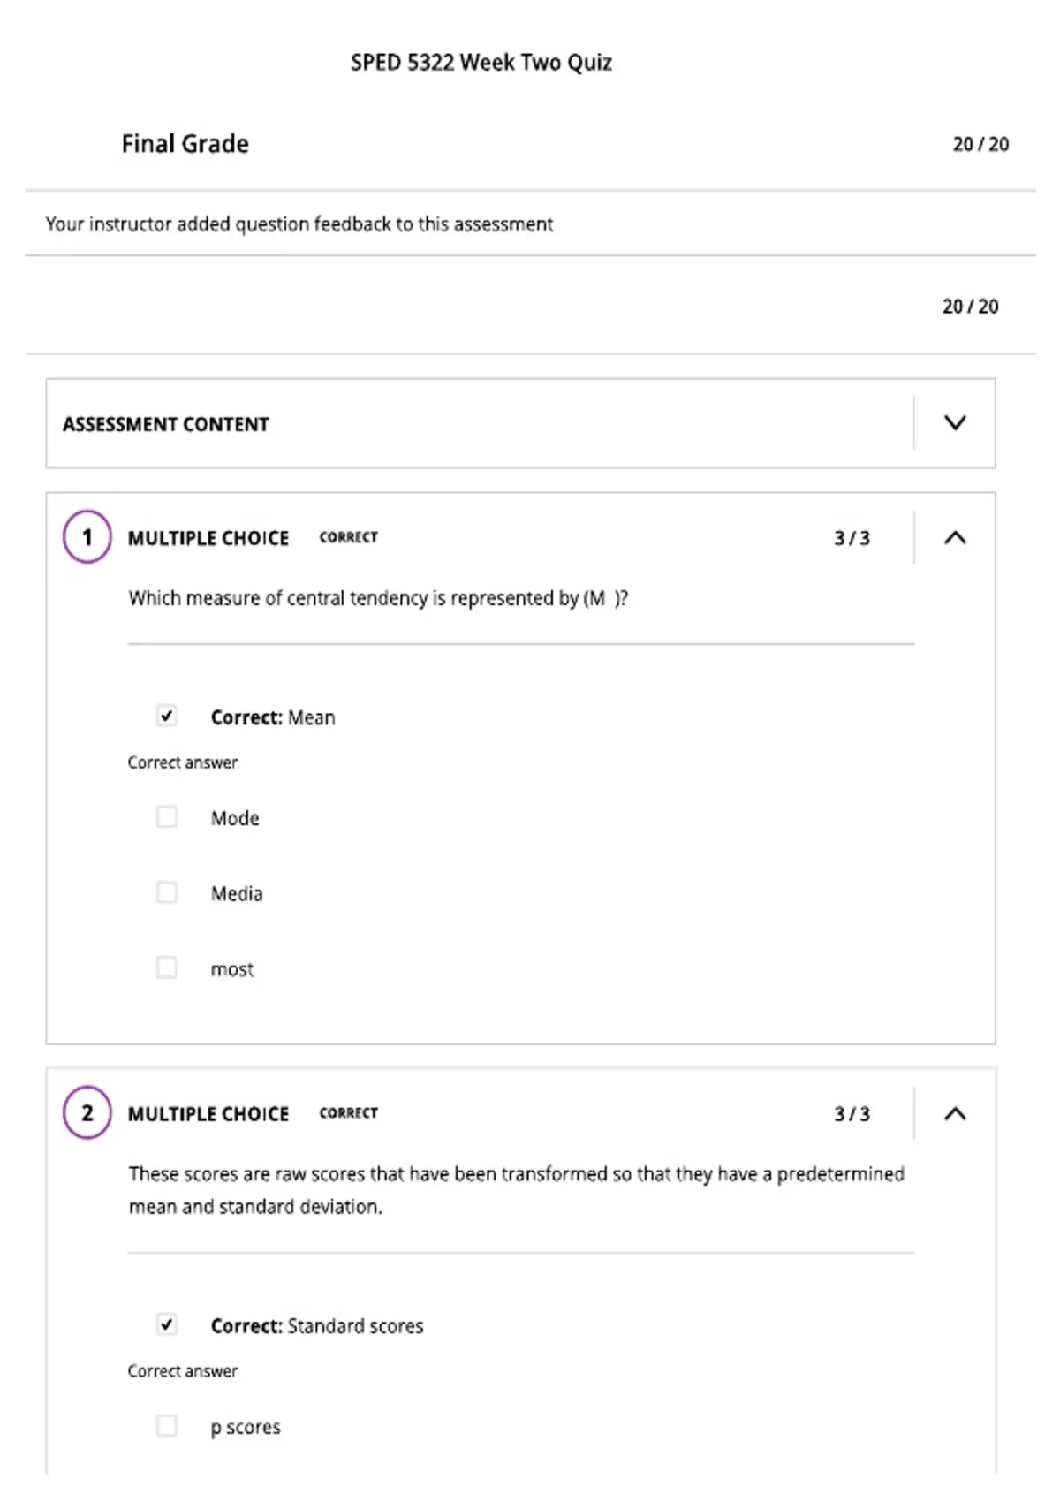The image size is (1060, 1502).
Task: Click question 2 score 3 / 3
Action: [852, 1114]
